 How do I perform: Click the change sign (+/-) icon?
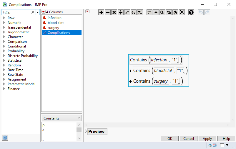click(x=140, y=12)
